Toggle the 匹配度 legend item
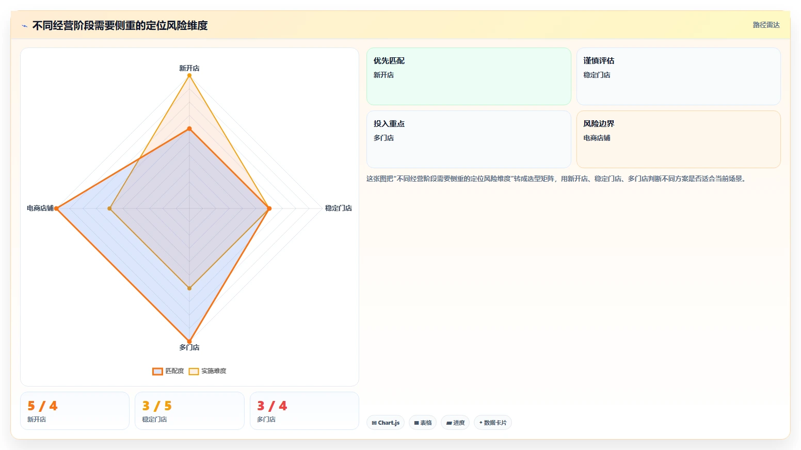 pyautogui.click(x=168, y=371)
